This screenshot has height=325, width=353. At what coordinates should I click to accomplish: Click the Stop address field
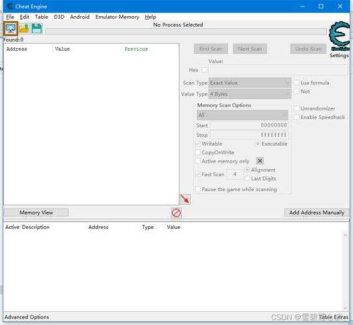pos(249,135)
